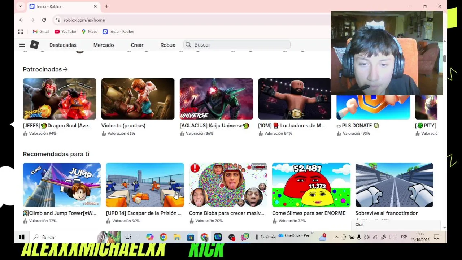Open the Wi-Fi network tray icon
462x260 pixels.
coord(375,237)
